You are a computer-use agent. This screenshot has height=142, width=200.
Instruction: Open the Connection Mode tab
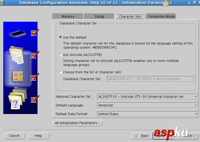click(161, 16)
